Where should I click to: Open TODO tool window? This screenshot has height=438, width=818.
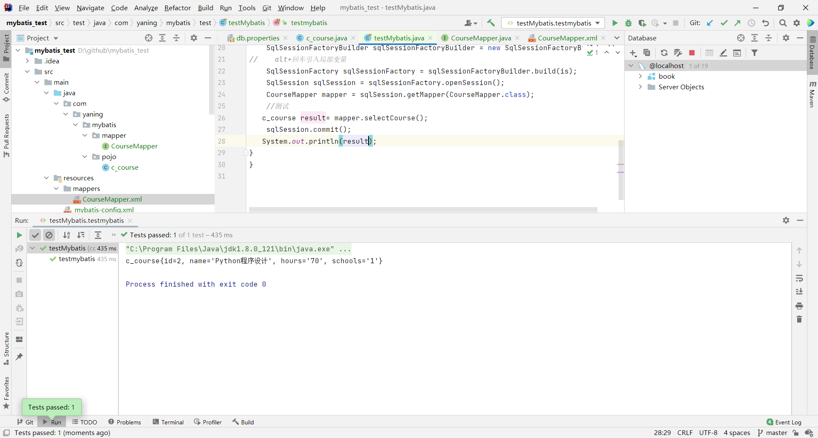84,422
